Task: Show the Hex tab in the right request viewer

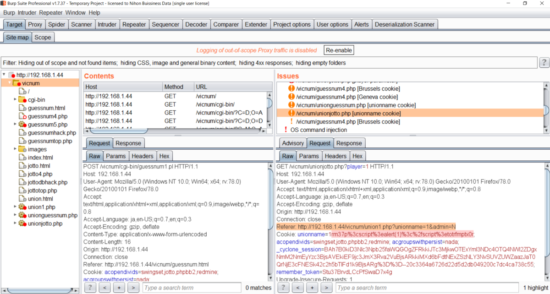Action: pyautogui.click(x=357, y=156)
